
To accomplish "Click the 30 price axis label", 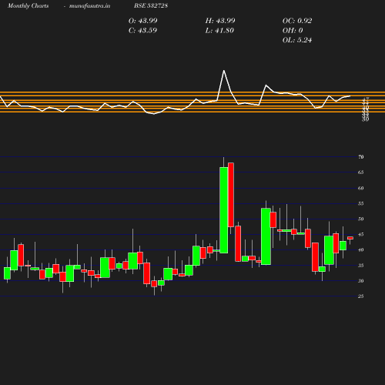I will (361, 281).
